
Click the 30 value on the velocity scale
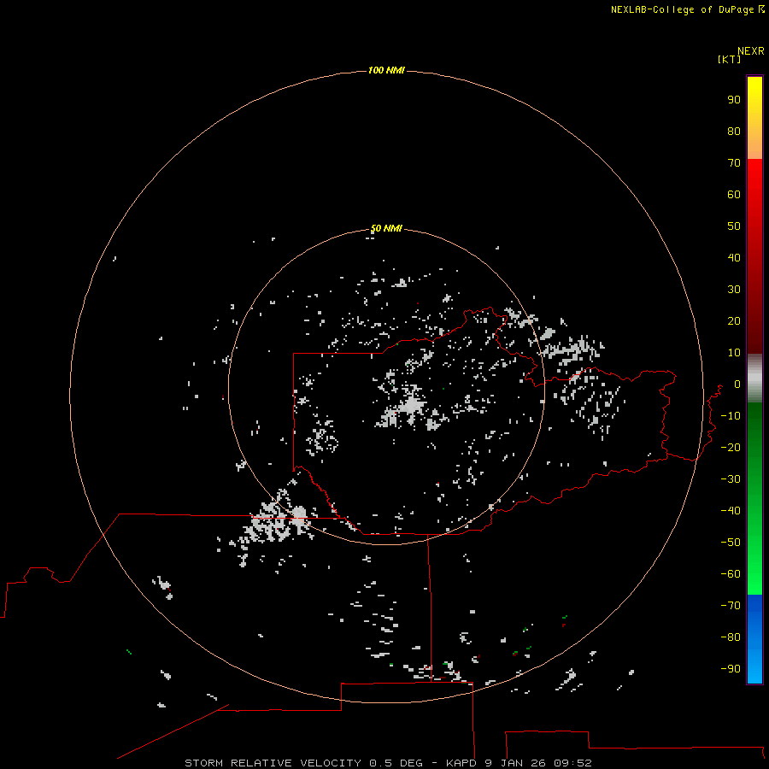[734, 290]
